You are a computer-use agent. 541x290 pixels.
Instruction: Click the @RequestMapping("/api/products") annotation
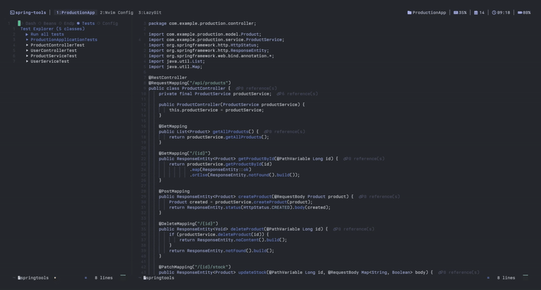[x=190, y=83]
